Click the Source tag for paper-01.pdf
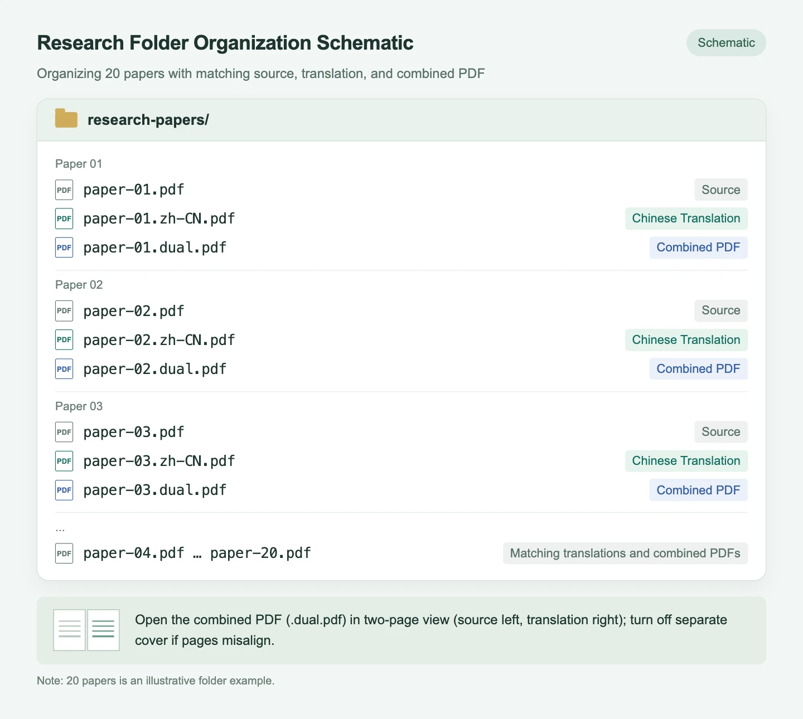 [x=721, y=190]
